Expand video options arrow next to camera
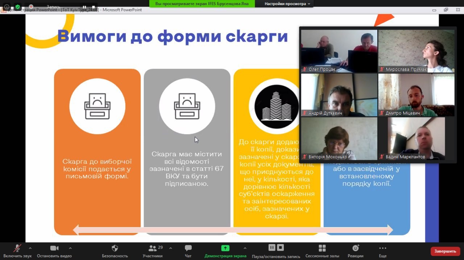Viewport: 464px width, 260px height. click(x=70, y=248)
